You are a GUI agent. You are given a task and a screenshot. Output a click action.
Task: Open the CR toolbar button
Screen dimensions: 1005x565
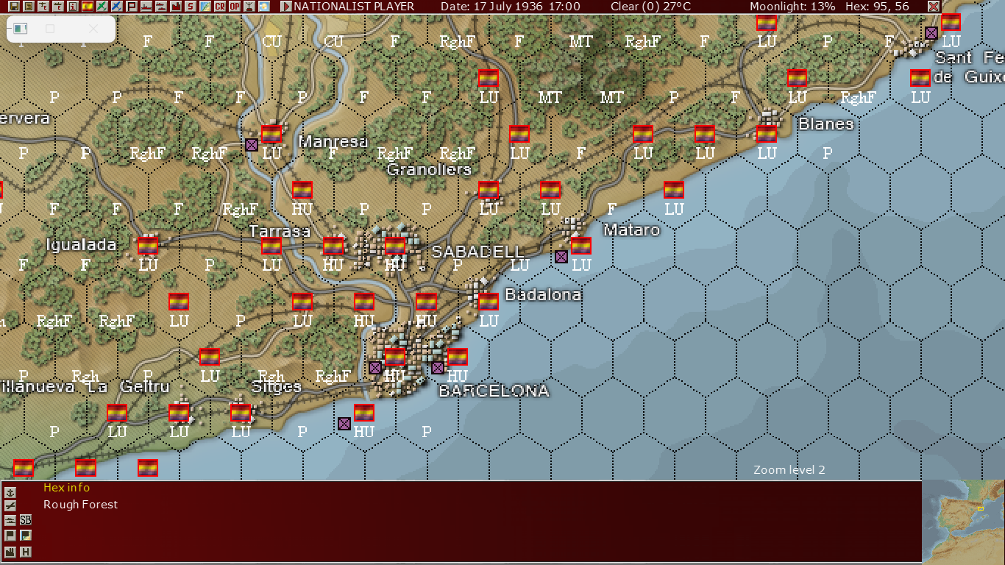pyautogui.click(x=220, y=7)
